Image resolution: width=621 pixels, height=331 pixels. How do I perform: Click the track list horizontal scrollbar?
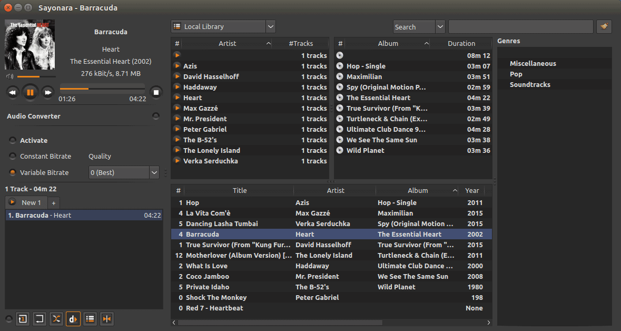point(280,323)
